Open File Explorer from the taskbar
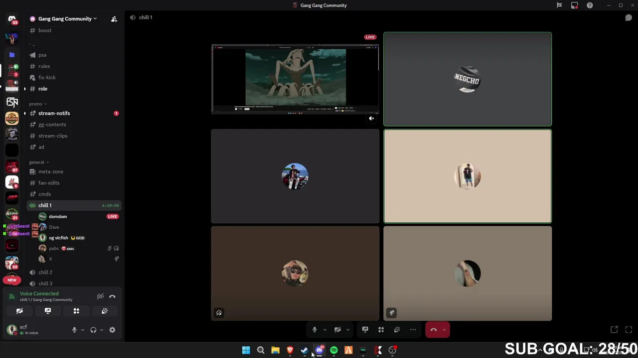Viewport: 638px width, 358px height. pyautogui.click(x=275, y=351)
